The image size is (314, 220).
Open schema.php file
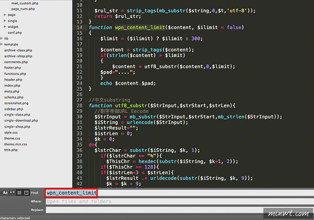point(14,97)
